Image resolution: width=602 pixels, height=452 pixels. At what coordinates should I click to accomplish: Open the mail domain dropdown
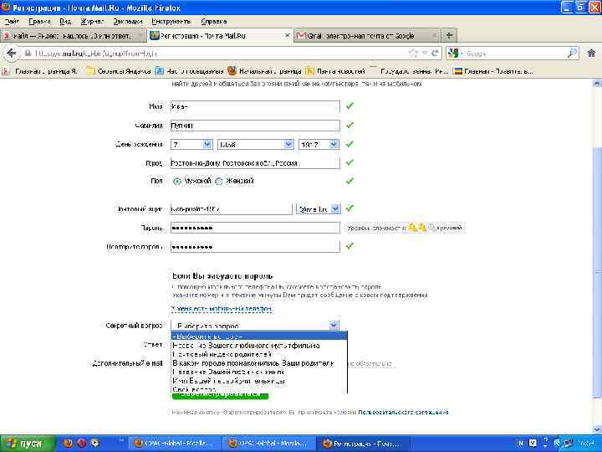click(x=319, y=208)
